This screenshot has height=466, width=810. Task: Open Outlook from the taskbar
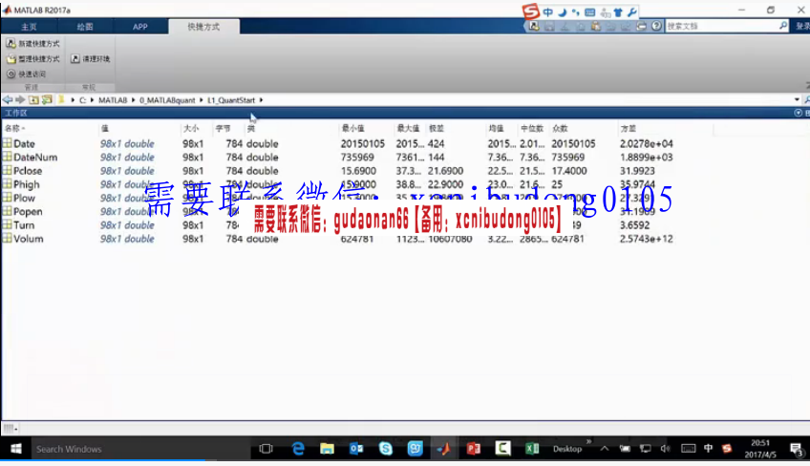tap(356, 449)
